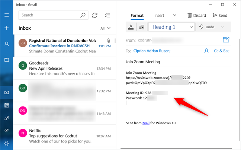This screenshot has height=150, width=241.
Task: Open the Folders icon in sidebar
Action: (7, 60)
